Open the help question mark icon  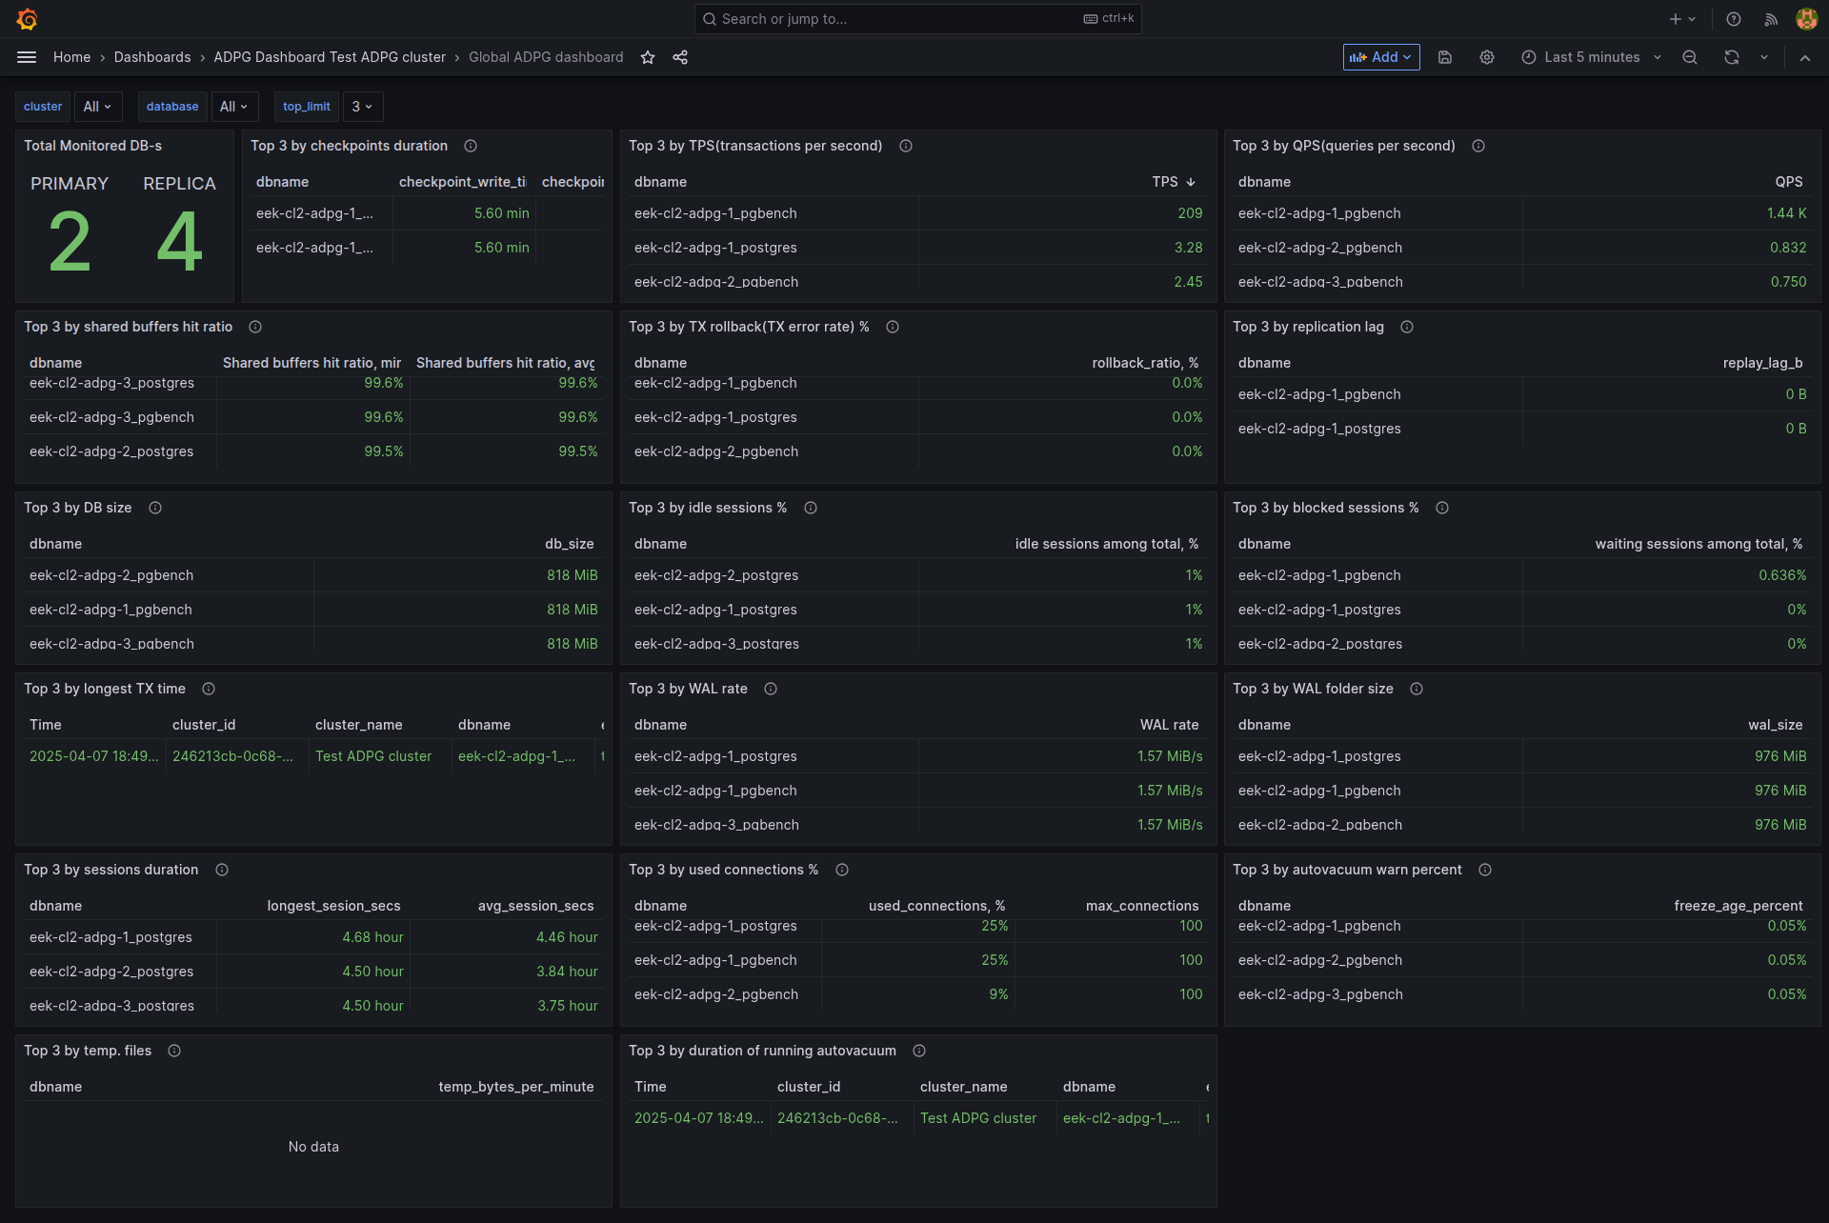[1734, 19]
